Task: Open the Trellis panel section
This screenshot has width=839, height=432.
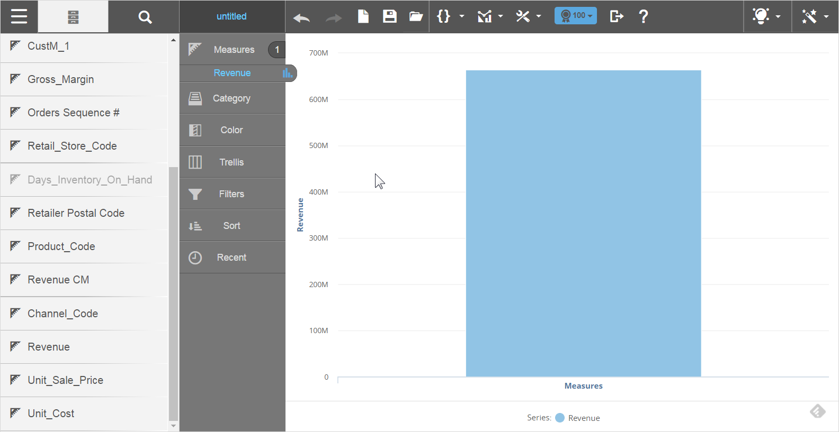Action: coord(232,162)
